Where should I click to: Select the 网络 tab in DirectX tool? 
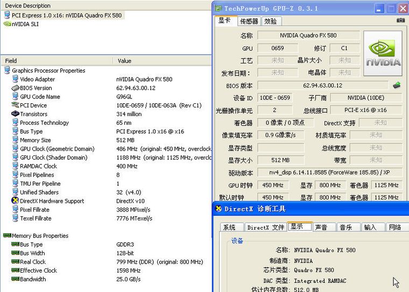pos(394,227)
